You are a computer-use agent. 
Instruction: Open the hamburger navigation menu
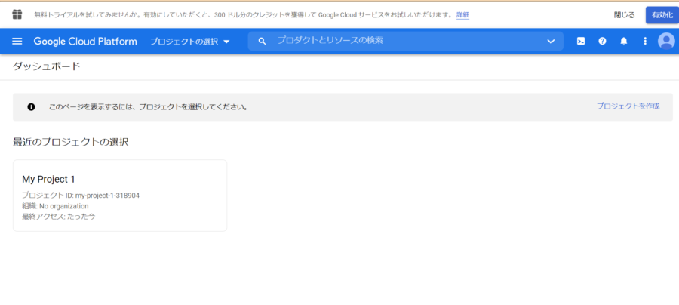pyautogui.click(x=17, y=42)
